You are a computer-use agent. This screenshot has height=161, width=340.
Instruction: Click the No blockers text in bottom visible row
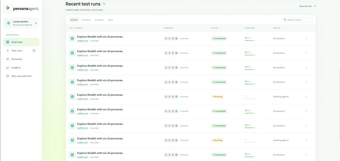click(x=279, y=155)
